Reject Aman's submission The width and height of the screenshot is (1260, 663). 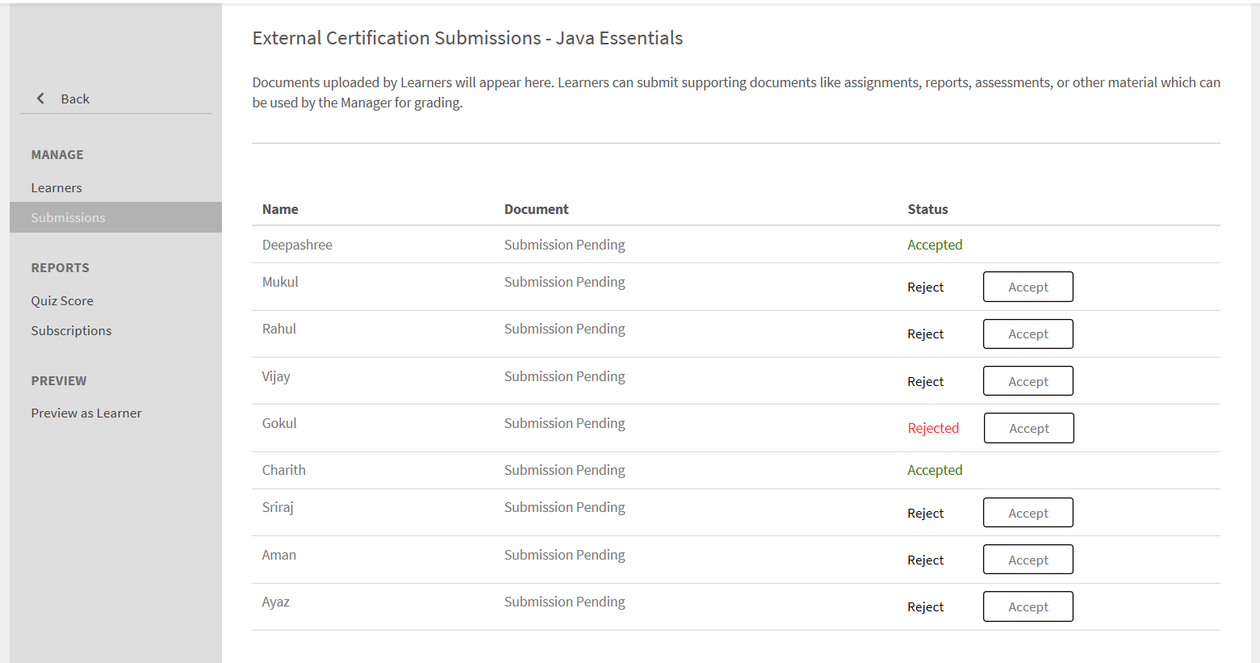[x=925, y=560]
